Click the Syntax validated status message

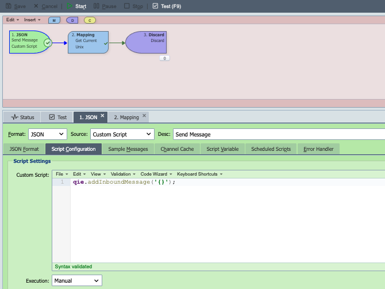pos(73,267)
